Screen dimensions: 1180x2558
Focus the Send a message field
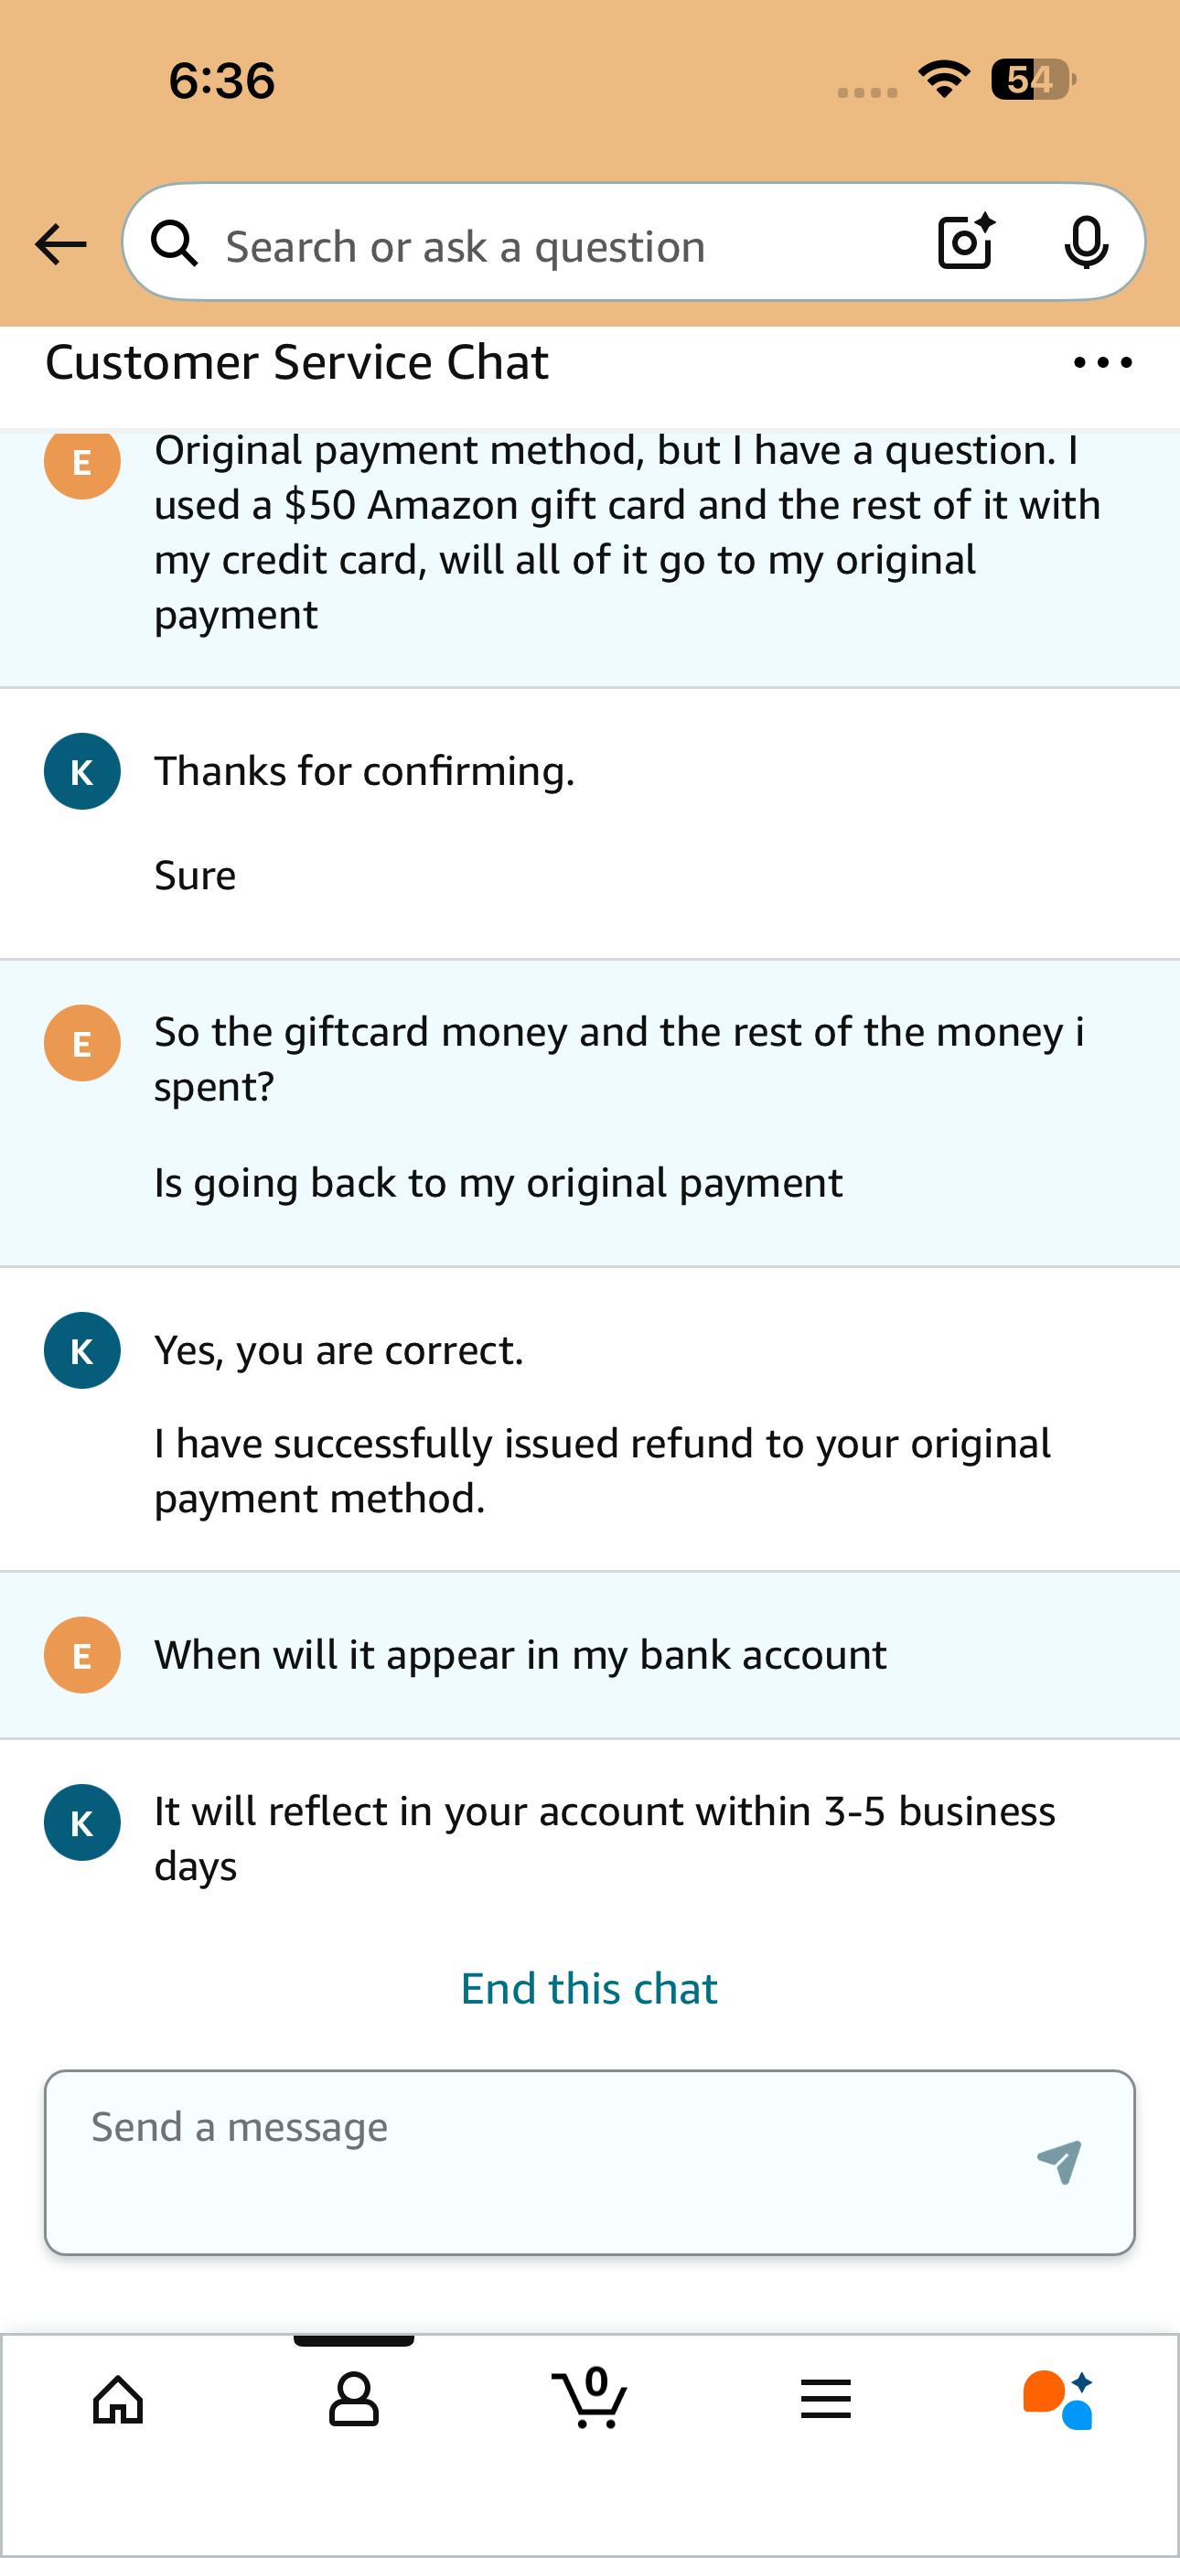pos(536,2162)
